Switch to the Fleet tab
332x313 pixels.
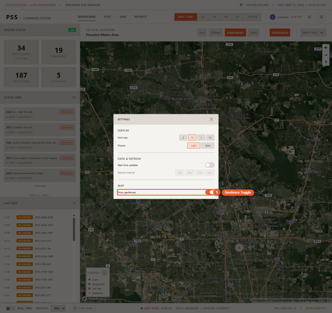[108, 17]
